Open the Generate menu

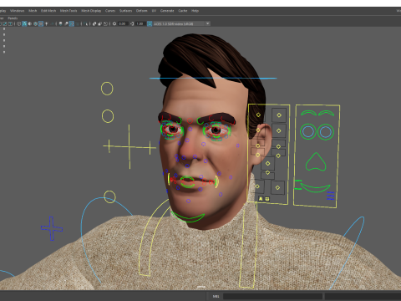pyautogui.click(x=167, y=11)
